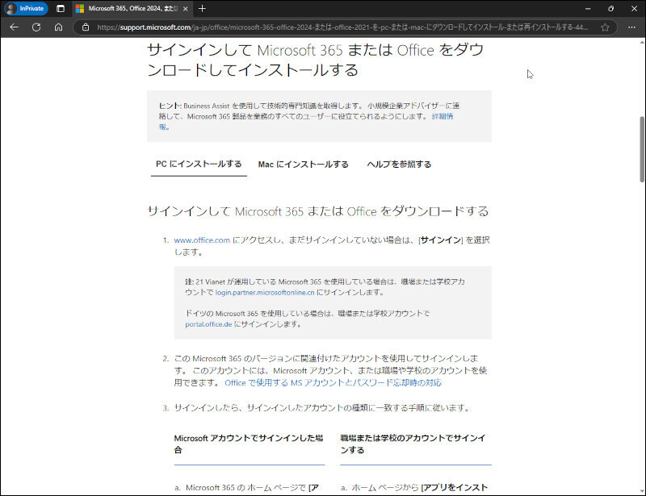The width and height of the screenshot is (646, 496).
Task: Open the 詳細情報 link in hint box
Action: 443,116
